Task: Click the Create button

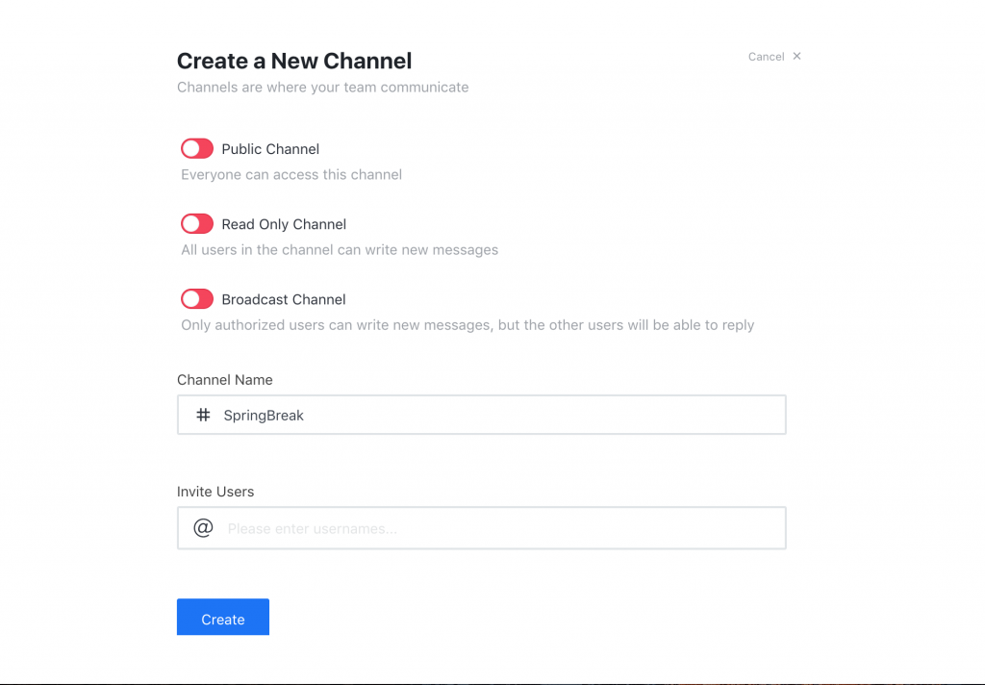Action: (223, 617)
